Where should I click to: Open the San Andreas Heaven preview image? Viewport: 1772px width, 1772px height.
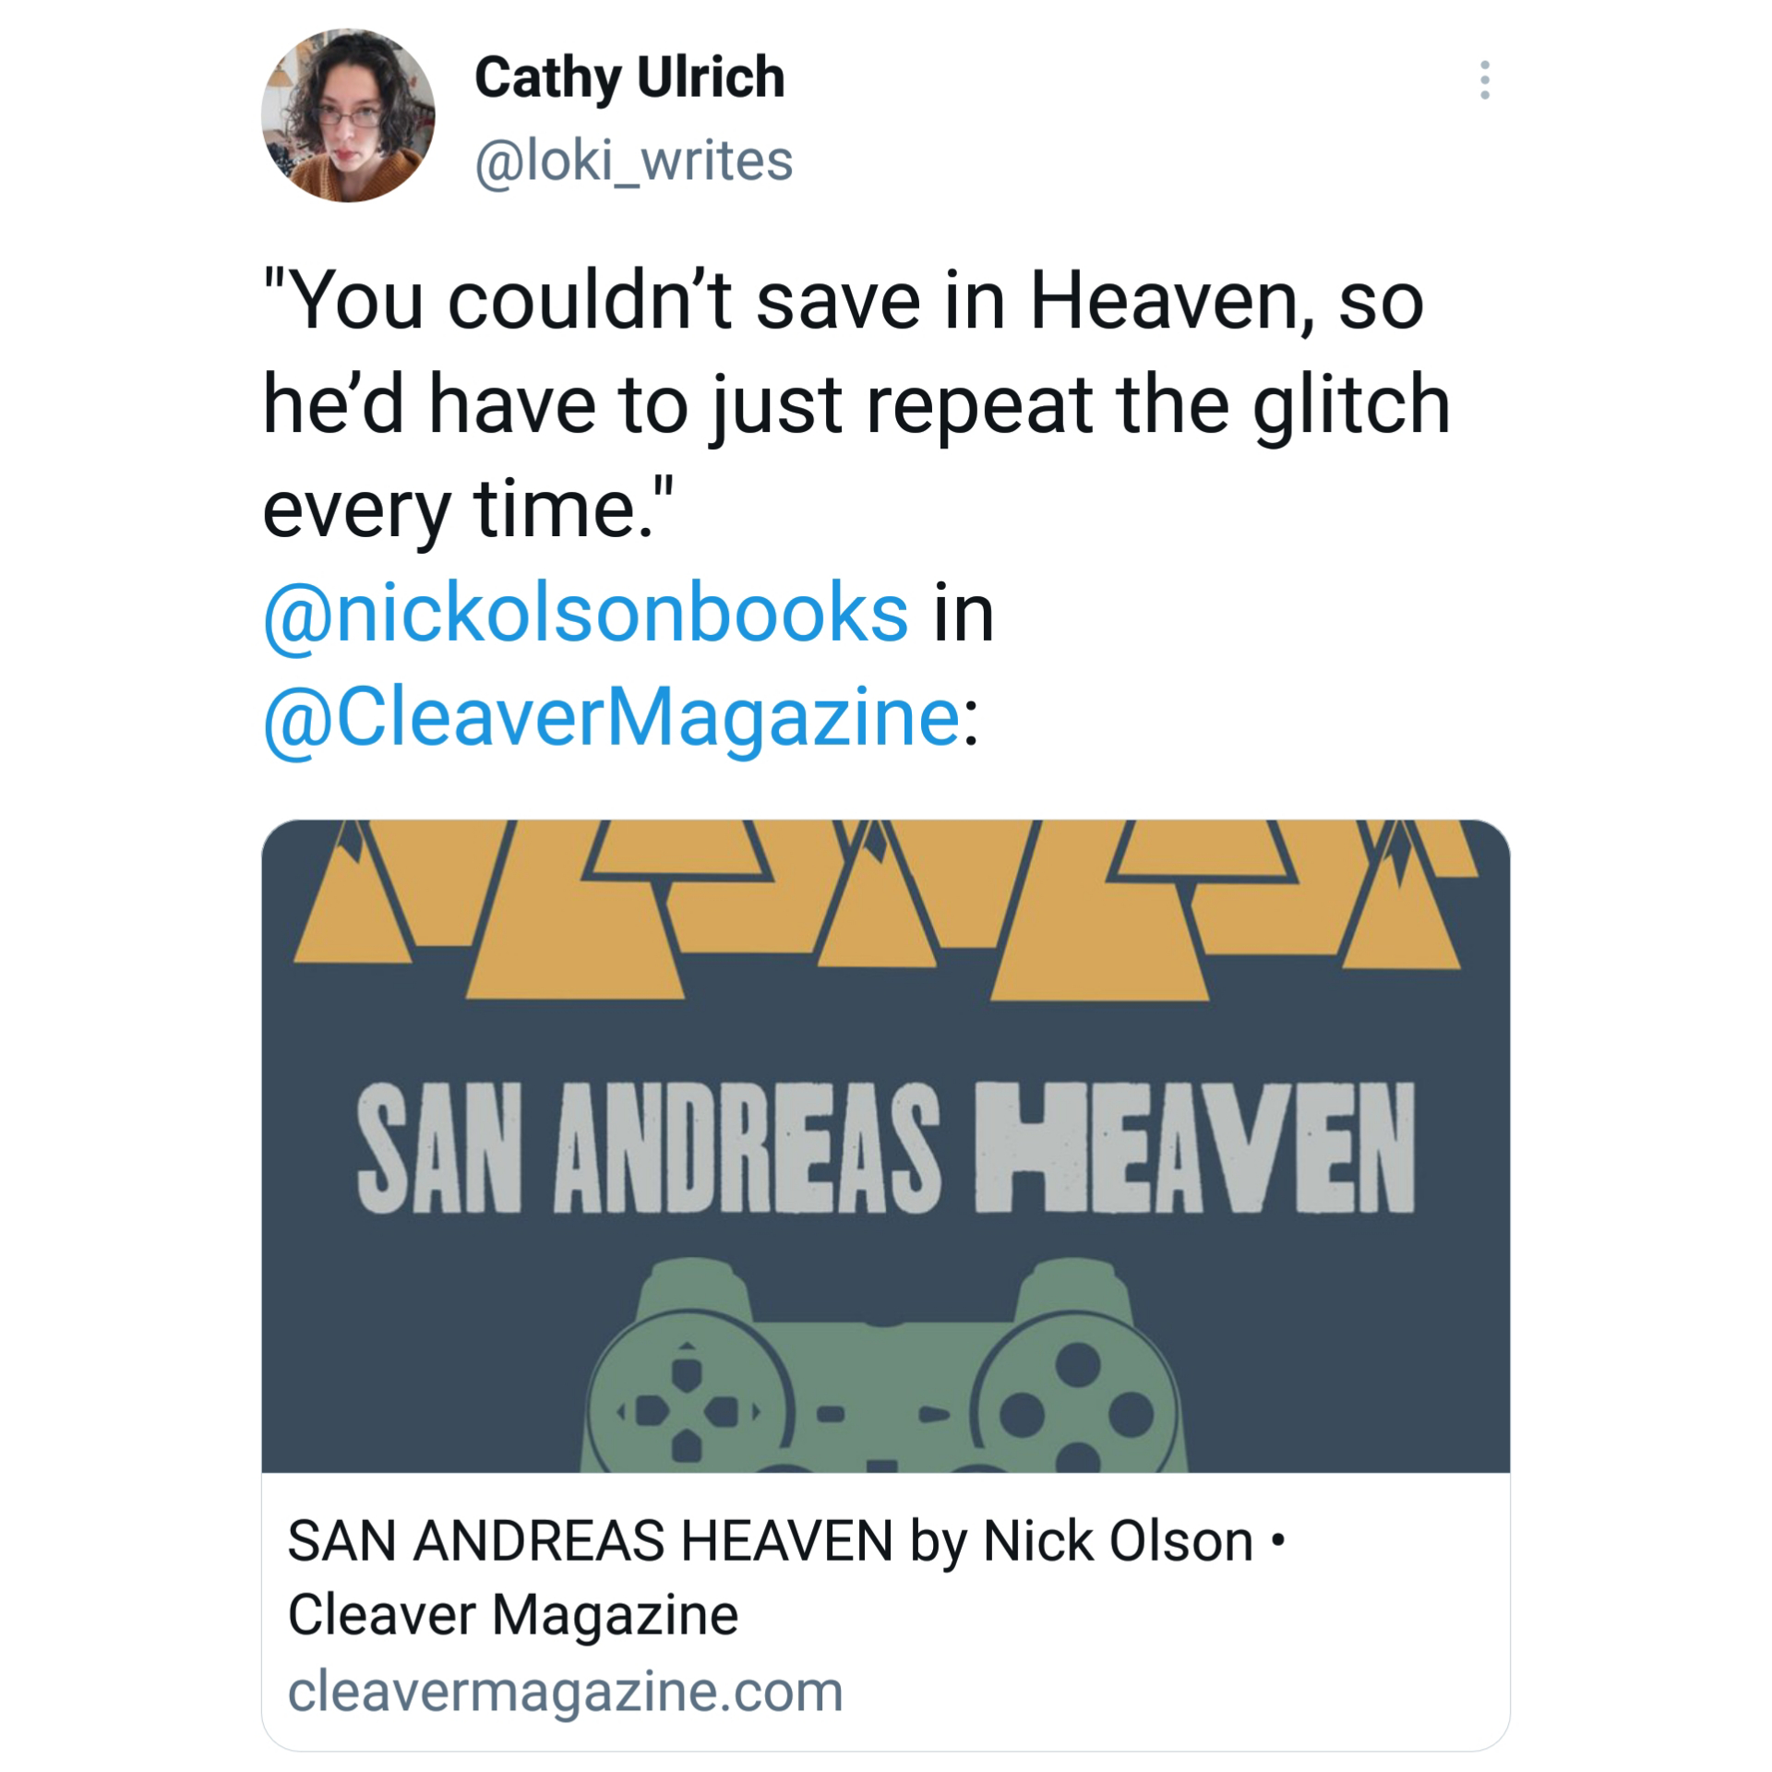point(885,1145)
